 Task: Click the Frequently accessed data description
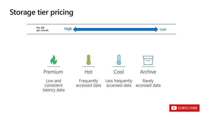(x=88, y=83)
